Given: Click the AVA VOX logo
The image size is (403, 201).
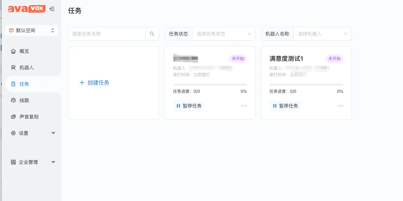Looking at the screenshot, I should click(27, 9).
